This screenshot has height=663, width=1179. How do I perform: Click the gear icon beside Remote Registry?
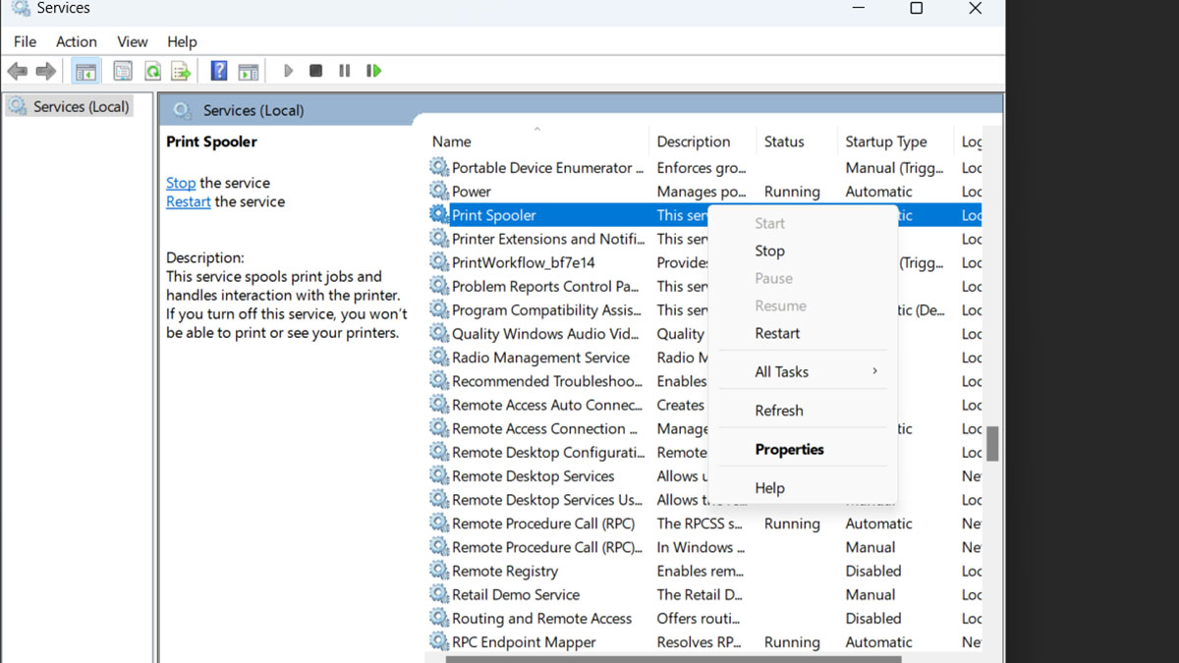coord(439,571)
